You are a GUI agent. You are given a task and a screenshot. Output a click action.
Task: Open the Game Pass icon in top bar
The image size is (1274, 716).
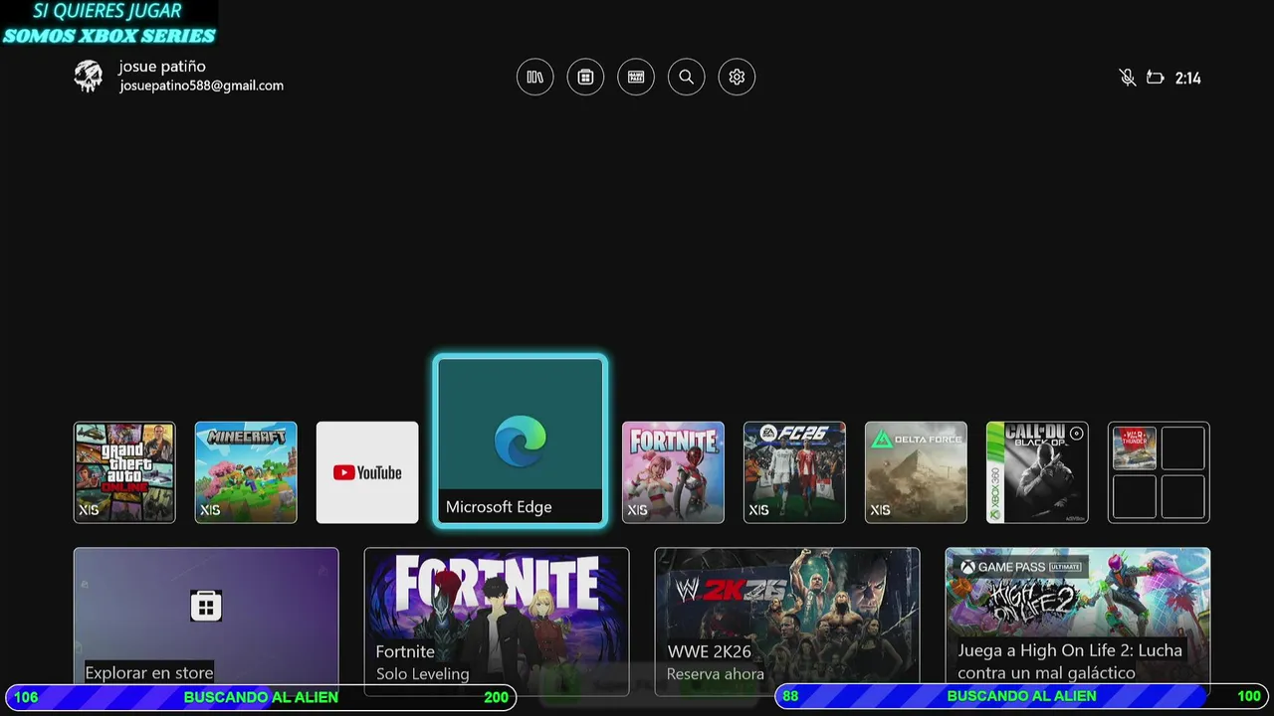636,77
